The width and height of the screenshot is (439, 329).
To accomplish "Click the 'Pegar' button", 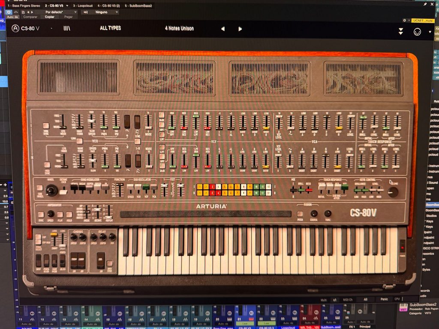I will point(68,17).
